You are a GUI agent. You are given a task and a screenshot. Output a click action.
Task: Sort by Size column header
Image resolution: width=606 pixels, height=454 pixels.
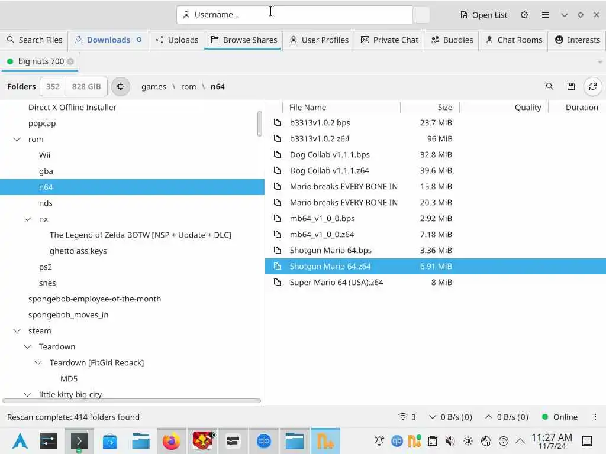click(x=430, y=108)
